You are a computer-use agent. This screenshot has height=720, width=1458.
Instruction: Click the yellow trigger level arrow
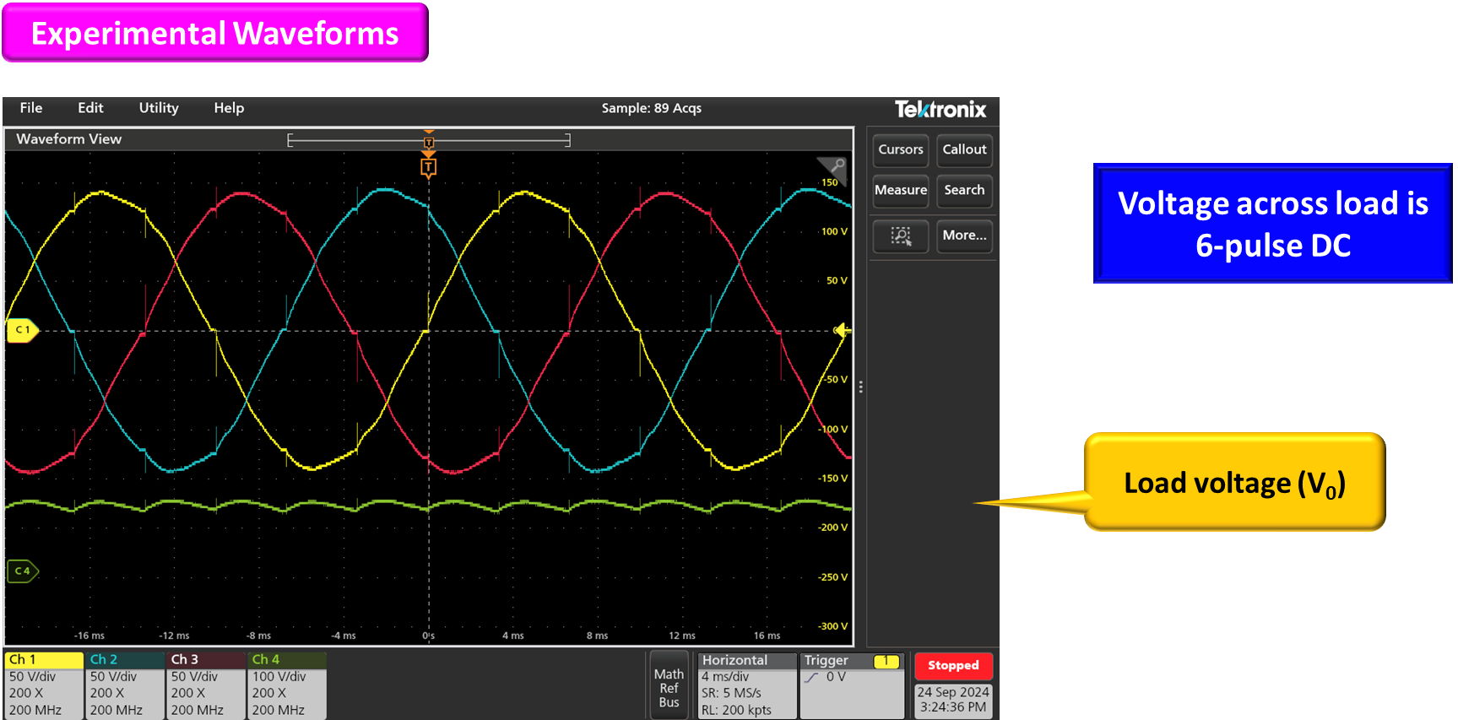point(842,330)
